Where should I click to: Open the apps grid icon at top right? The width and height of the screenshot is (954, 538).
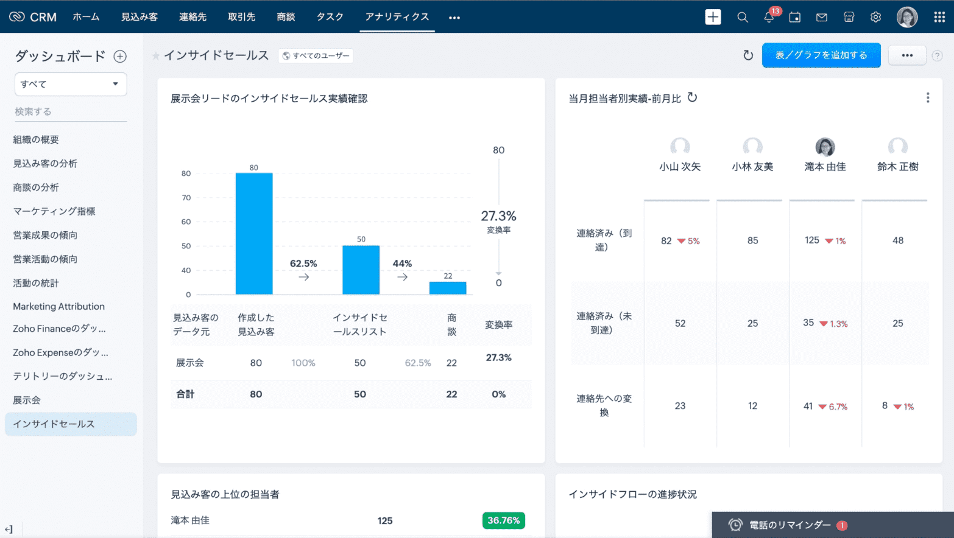[x=941, y=17]
